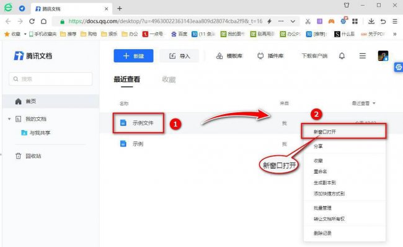
Task: Switch to the 收藏 tab
Action: tap(169, 79)
